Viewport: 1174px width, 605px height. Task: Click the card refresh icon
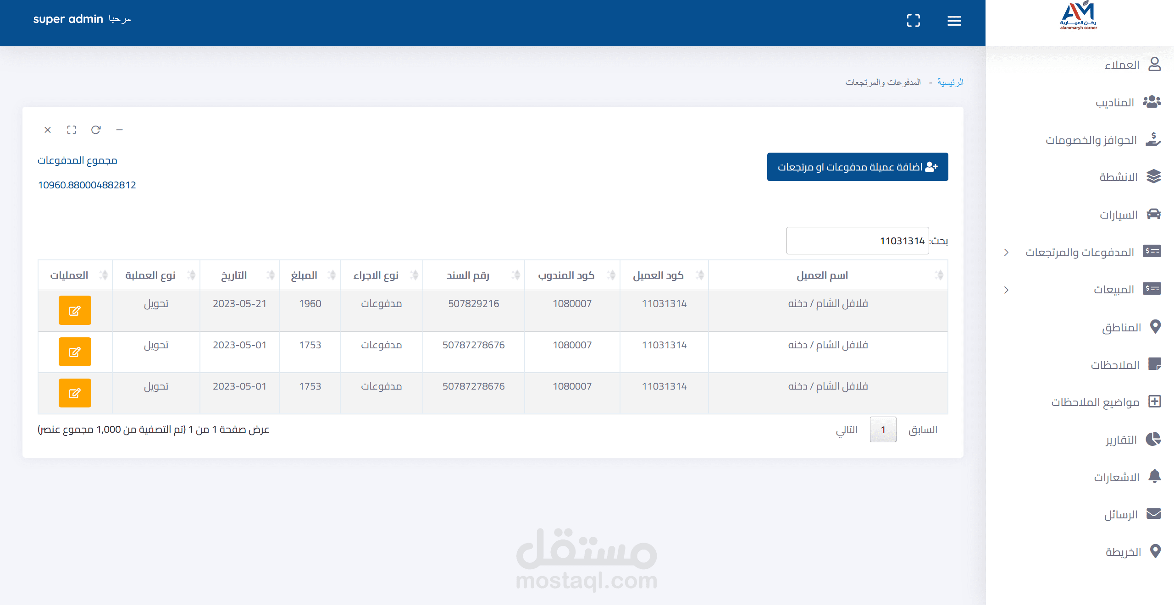pyautogui.click(x=95, y=130)
